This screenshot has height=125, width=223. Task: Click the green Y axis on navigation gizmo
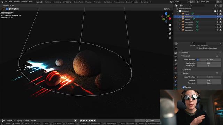click(x=169, y=16)
